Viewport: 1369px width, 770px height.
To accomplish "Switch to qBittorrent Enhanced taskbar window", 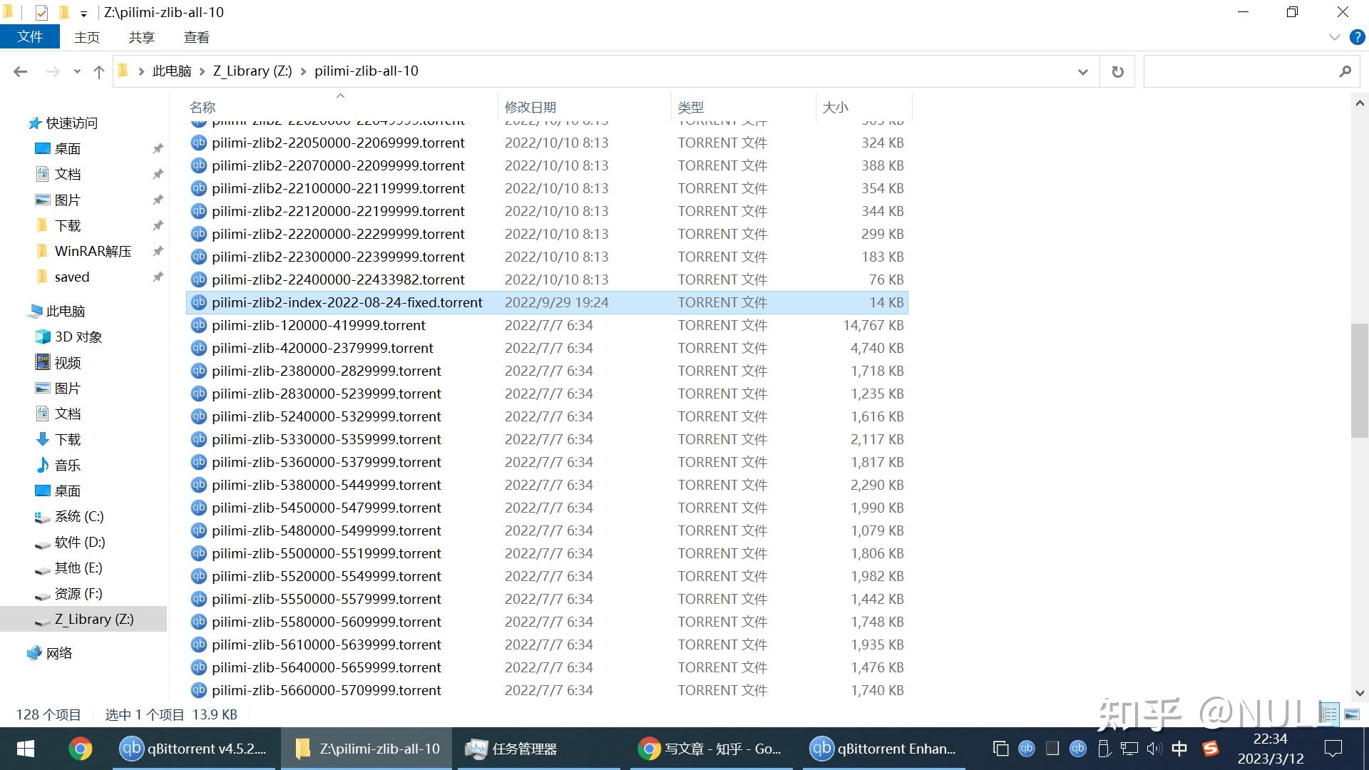I will tap(883, 749).
